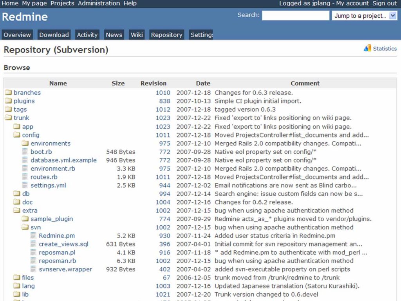401x301 pixels.
Task: Click the file icon beside settings.yml
Action: pyautogui.click(x=24, y=185)
